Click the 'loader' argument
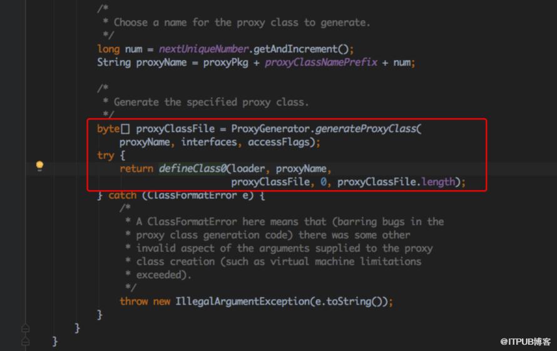Viewport: 557px width, 351px height. click(248, 168)
